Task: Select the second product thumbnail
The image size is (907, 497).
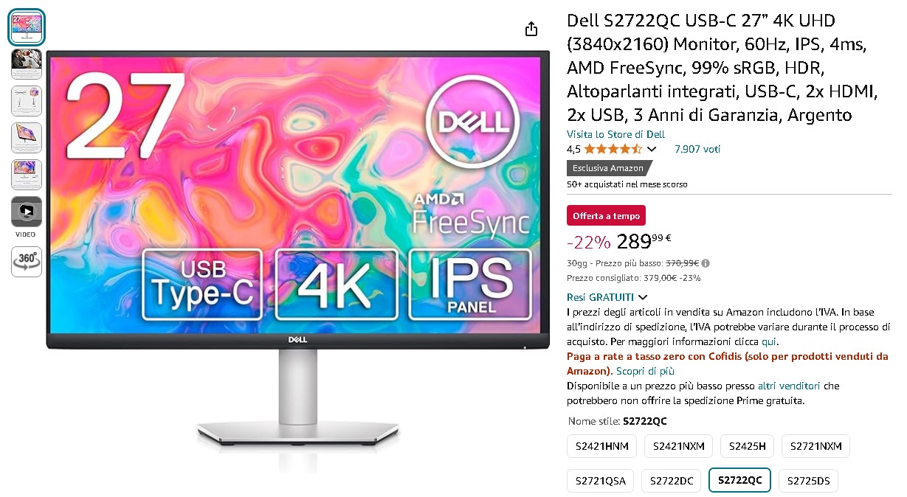Action: click(x=27, y=64)
